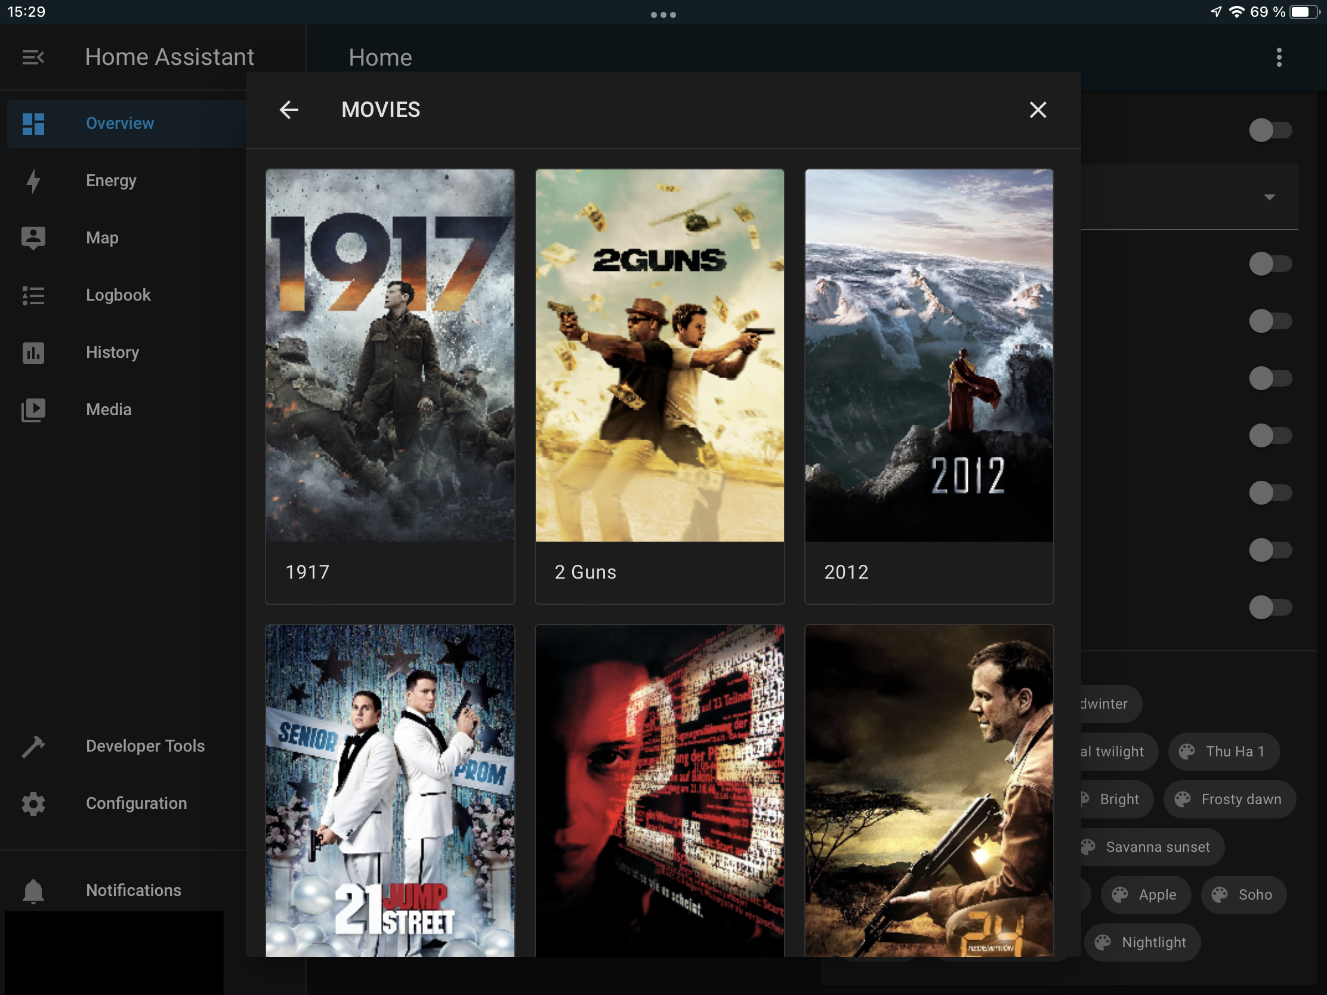Click the palette icon on Soho
Viewport: 1327px width, 995px height.
[x=1219, y=895]
